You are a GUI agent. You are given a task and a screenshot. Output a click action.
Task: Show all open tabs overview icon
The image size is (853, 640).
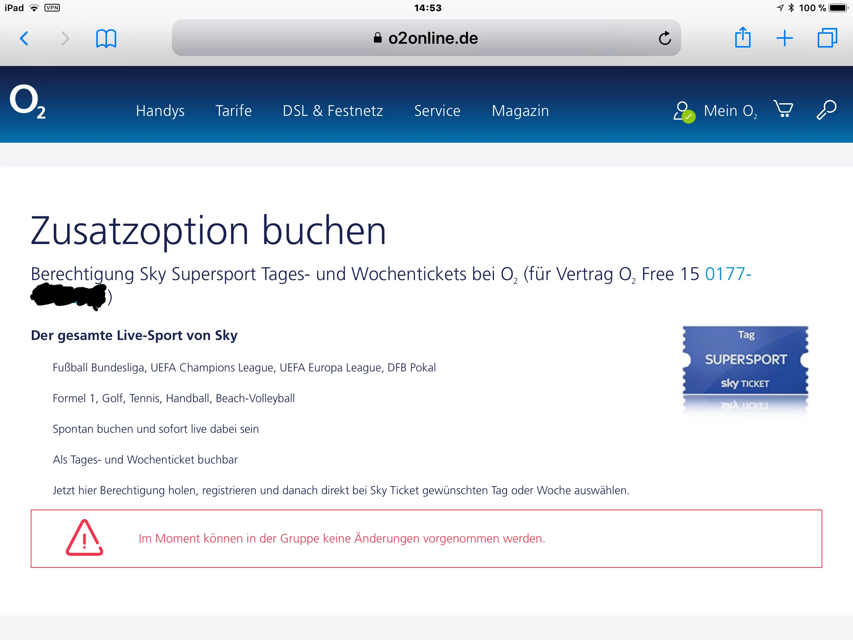point(827,38)
